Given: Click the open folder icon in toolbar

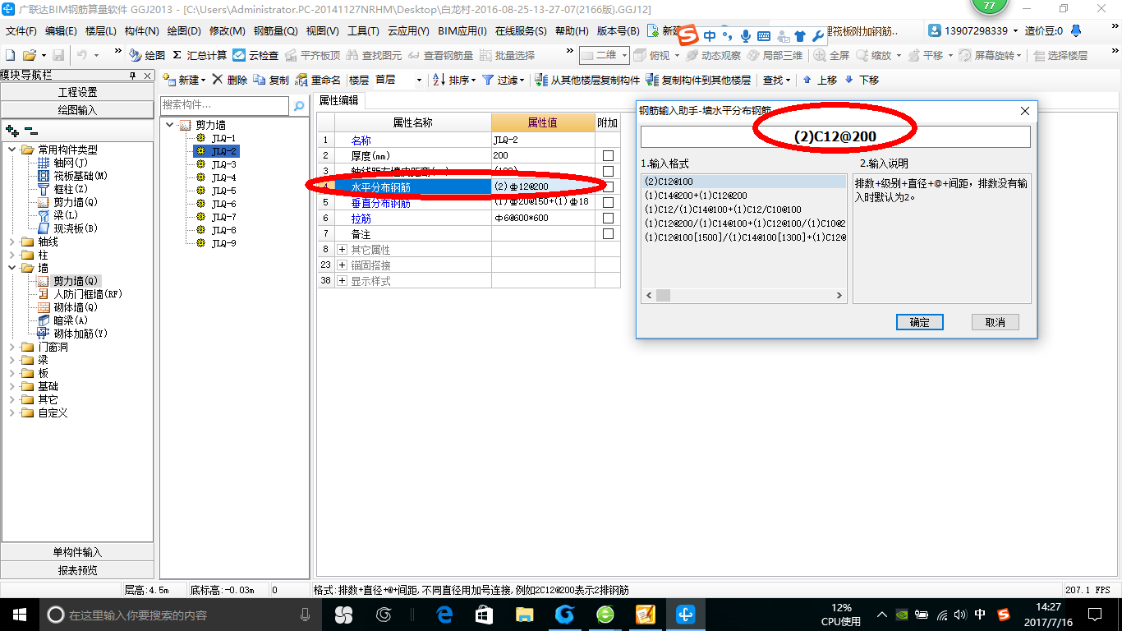Looking at the screenshot, I should [x=29, y=55].
